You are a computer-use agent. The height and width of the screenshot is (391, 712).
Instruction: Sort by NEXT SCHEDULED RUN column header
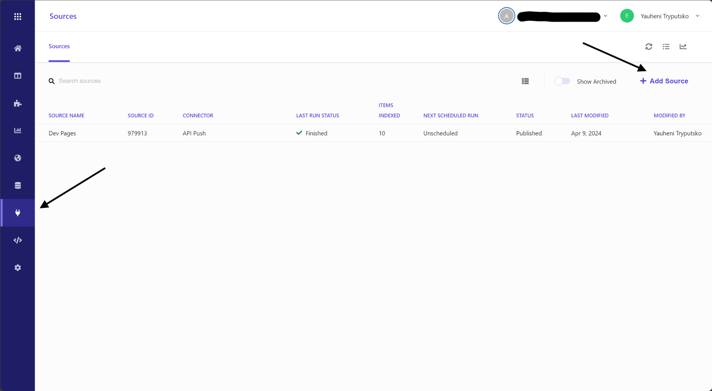451,116
